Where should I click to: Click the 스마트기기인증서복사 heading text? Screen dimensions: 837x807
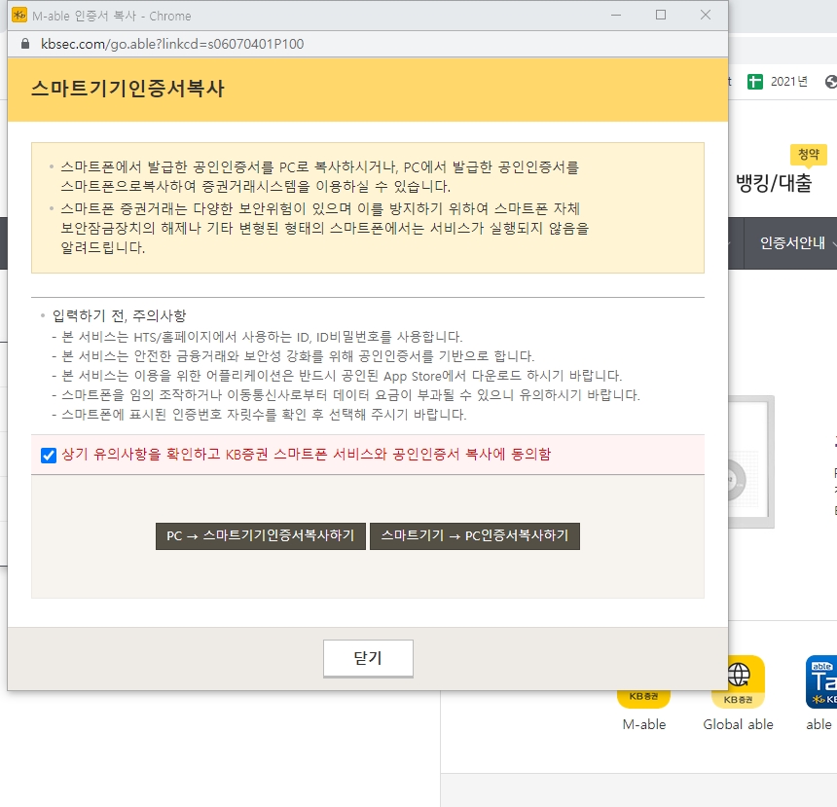coord(127,89)
